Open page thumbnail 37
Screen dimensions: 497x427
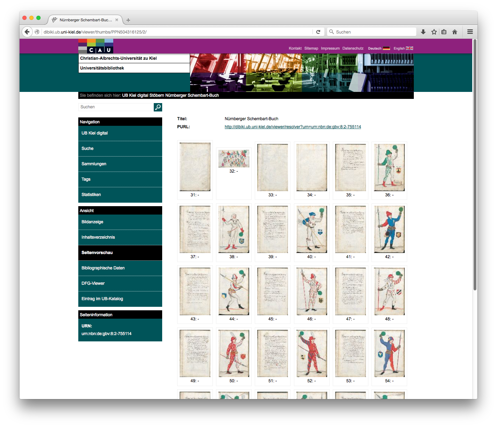(195, 229)
